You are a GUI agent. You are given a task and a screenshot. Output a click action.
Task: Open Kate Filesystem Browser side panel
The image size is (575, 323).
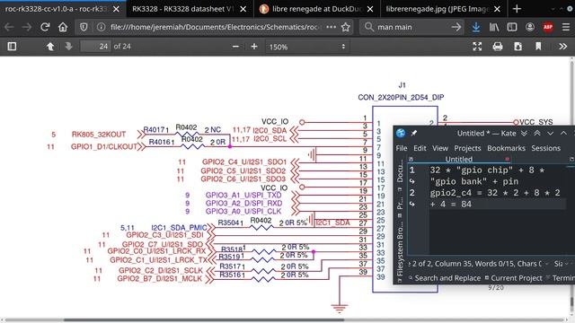point(400,249)
